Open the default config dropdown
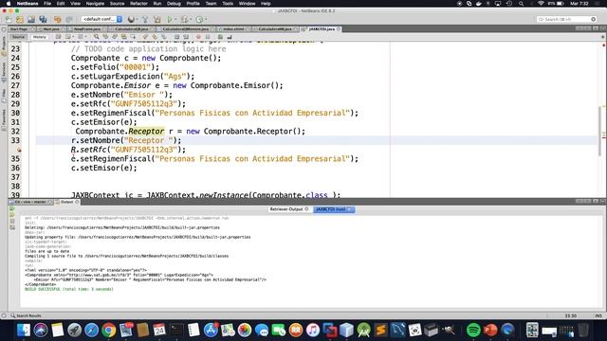This screenshot has height=341, width=607. pyautogui.click(x=102, y=19)
